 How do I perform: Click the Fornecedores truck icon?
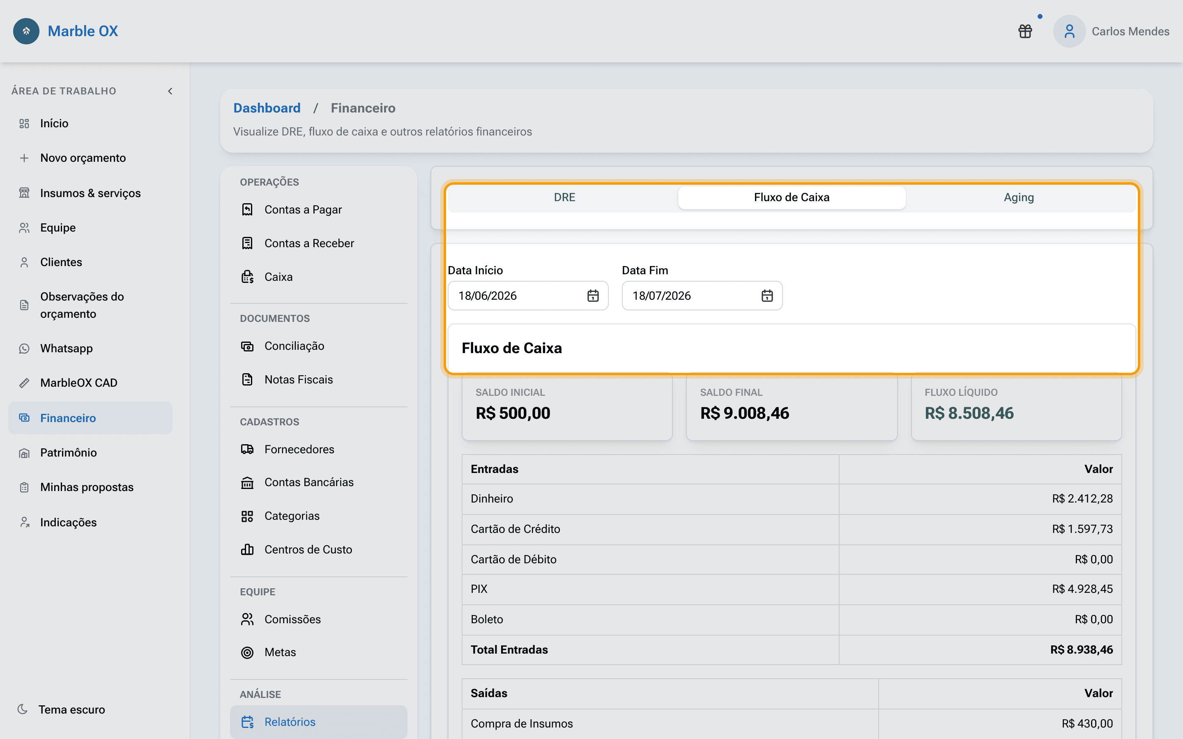pos(247,449)
